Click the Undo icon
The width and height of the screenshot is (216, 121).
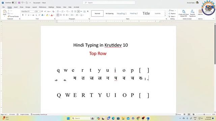[22, 3]
